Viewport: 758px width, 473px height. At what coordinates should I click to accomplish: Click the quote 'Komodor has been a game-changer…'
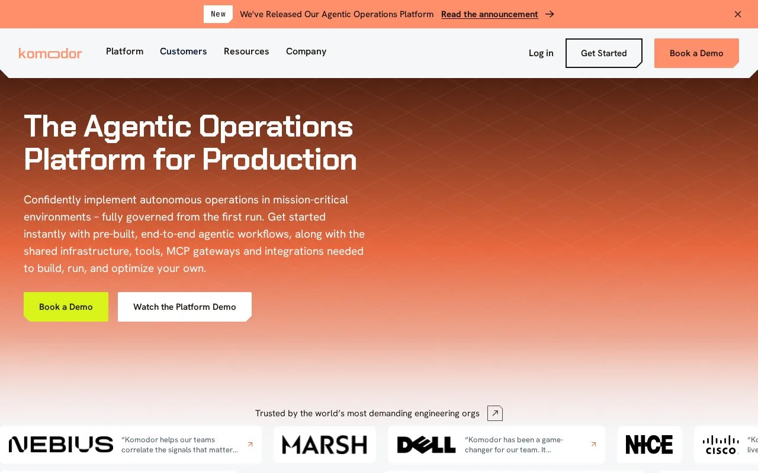[x=514, y=445]
